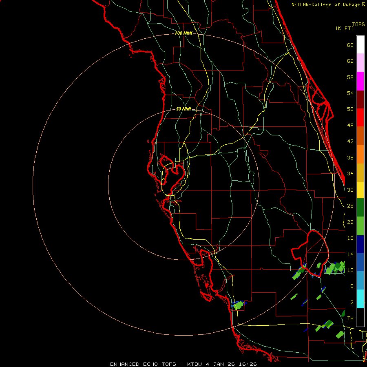Click the yellow 30 kft legend swatch
The image size is (367, 367).
click(x=360, y=190)
